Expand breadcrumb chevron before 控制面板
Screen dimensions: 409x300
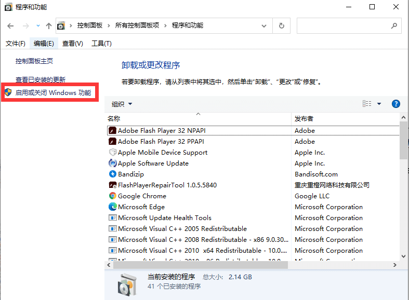pos(71,26)
